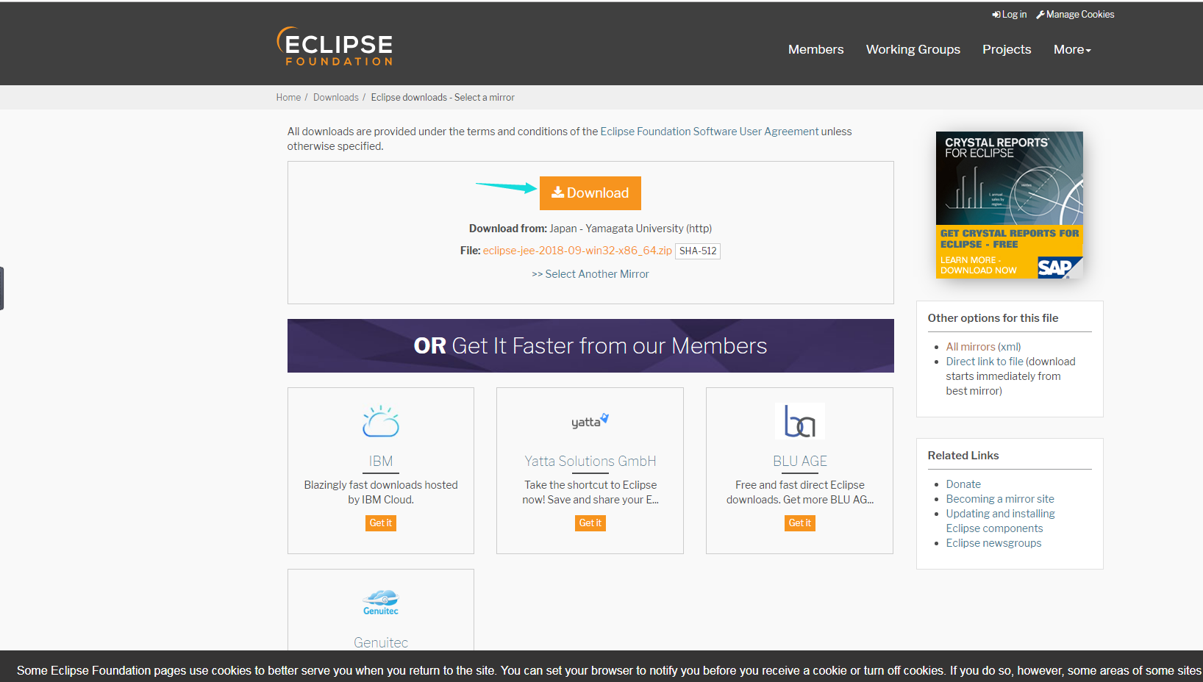Image resolution: width=1203 pixels, height=682 pixels.
Task: Open the Projects menu item
Action: [1007, 49]
